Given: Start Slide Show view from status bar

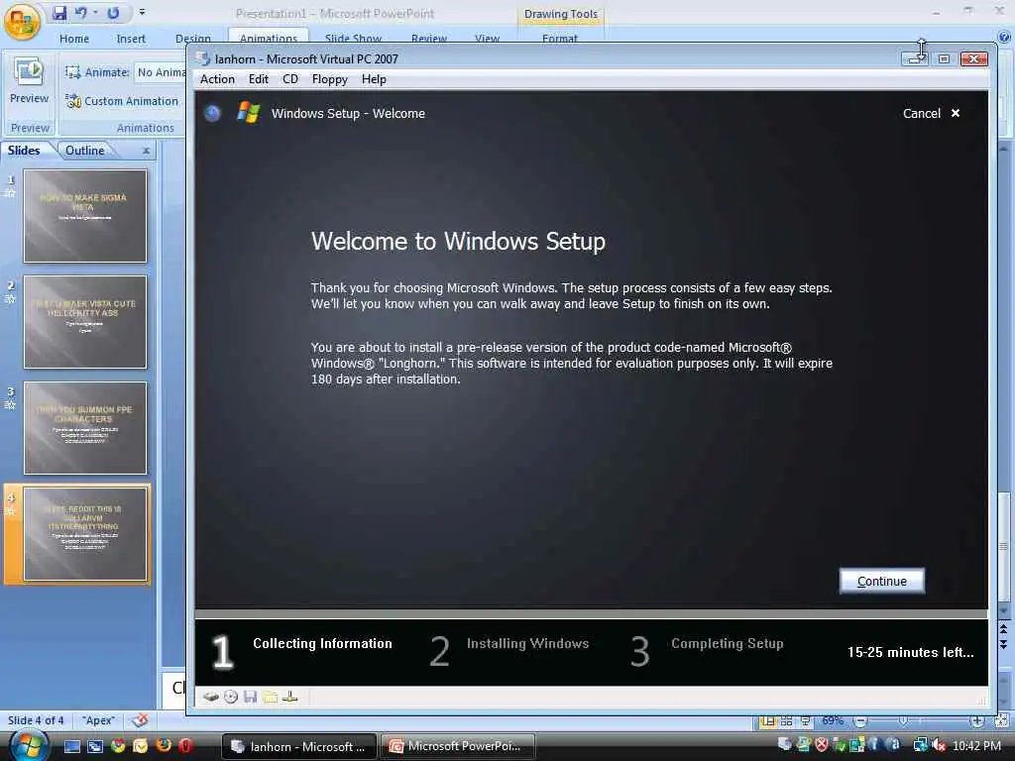Looking at the screenshot, I should tap(806, 721).
